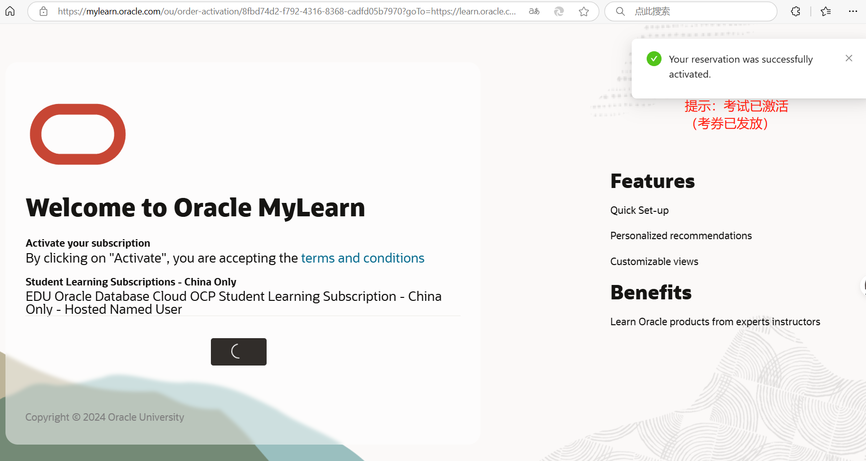Open the browser extensions puzzle icon
Viewport: 866px width, 461px height.
795,11
